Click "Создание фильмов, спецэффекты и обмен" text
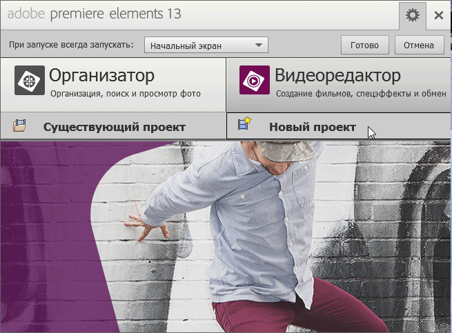The image size is (452, 333). click(x=361, y=94)
